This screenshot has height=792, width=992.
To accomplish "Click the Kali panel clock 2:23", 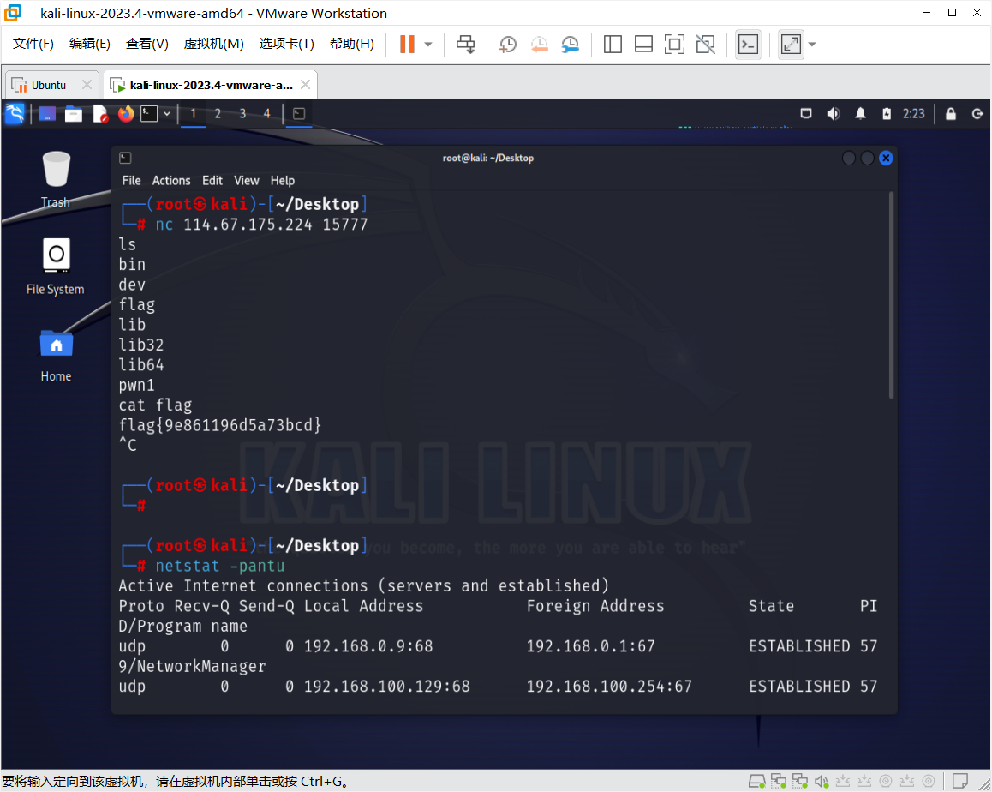I will tap(913, 114).
